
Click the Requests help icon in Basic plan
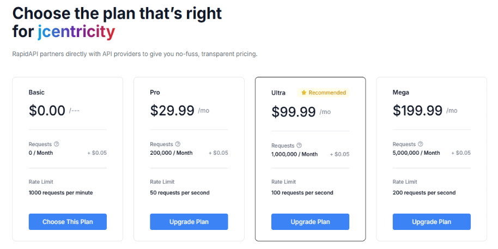coord(57,144)
